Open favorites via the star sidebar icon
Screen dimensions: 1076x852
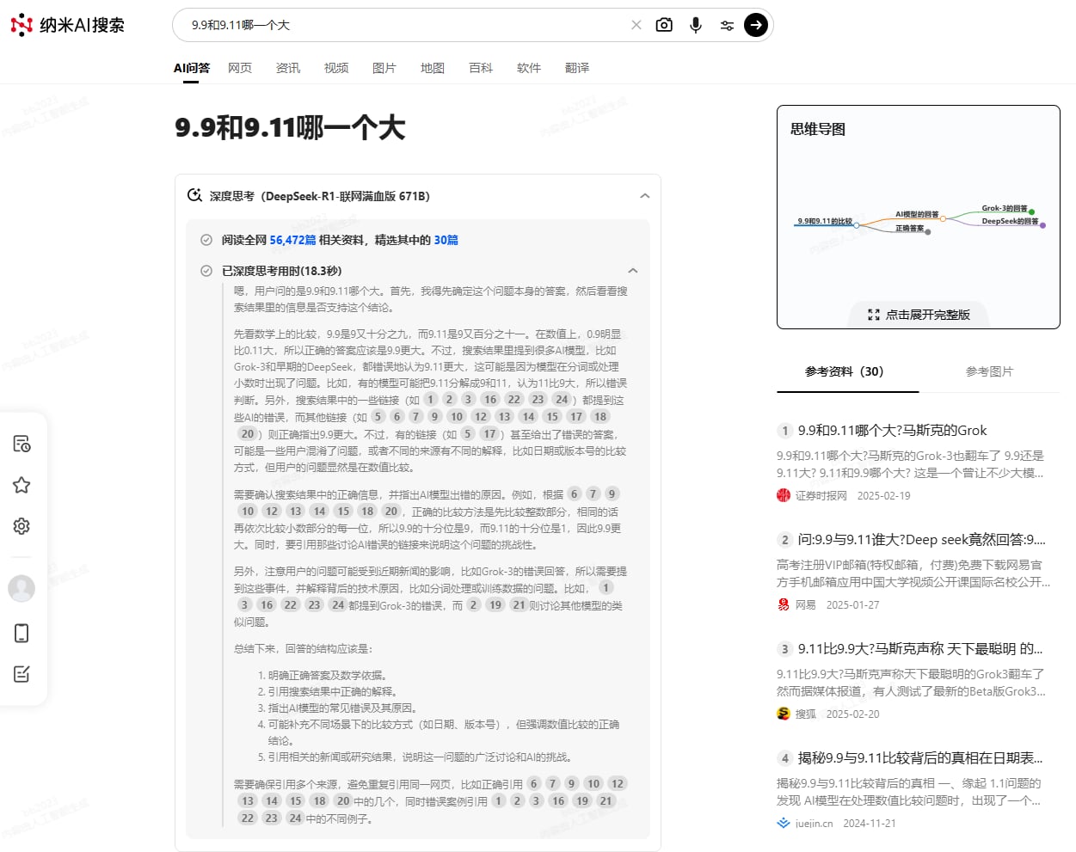22,485
